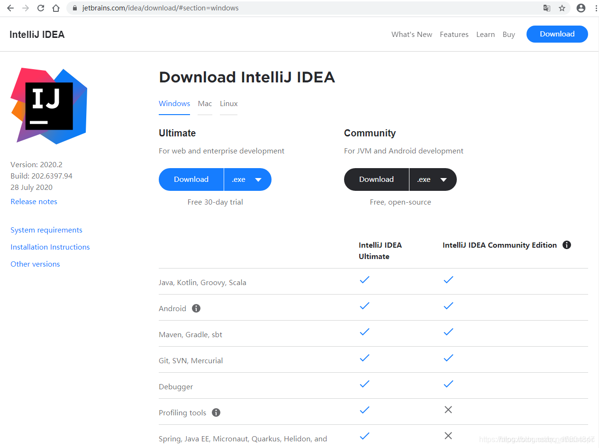Bookmark page with star icon
Viewport: 599px width, 448px height.
click(562, 8)
